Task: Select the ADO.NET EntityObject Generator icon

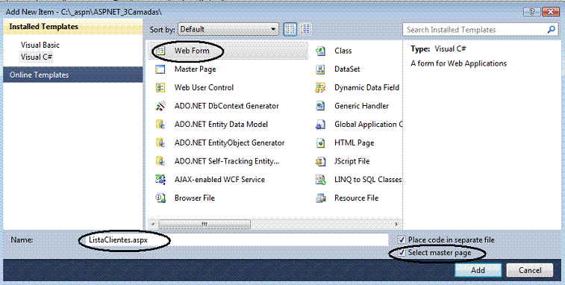Action: click(160, 142)
